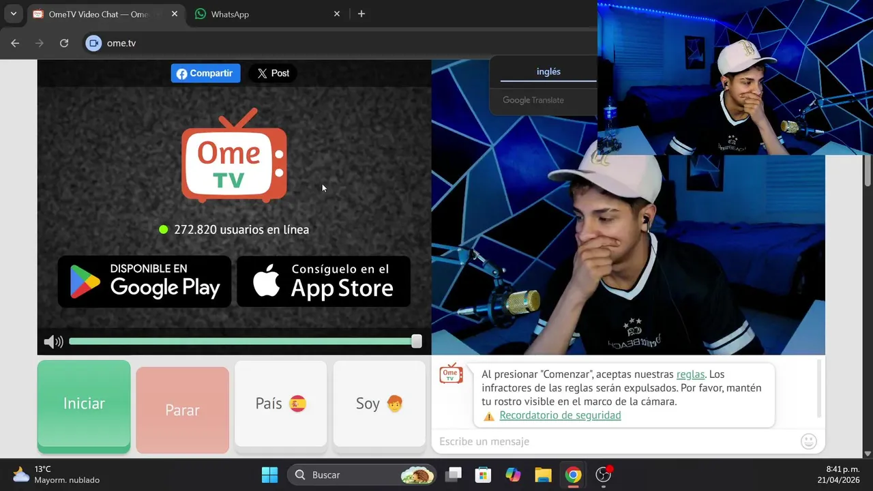Select the inglés tab in Google Translate
The height and width of the screenshot is (491, 873).
548,72
